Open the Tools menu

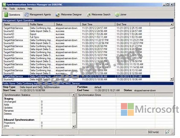(x=12, y=9)
